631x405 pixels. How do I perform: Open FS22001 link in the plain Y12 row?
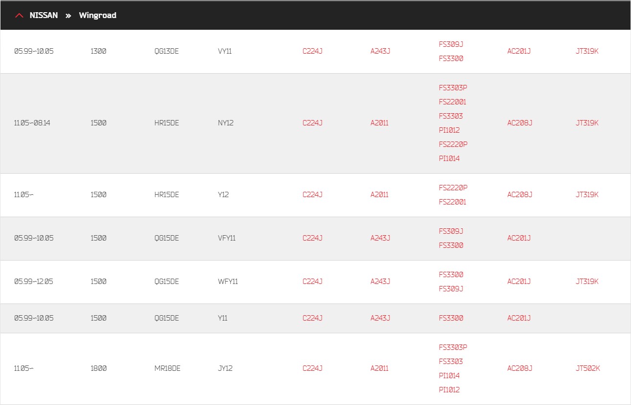click(453, 202)
